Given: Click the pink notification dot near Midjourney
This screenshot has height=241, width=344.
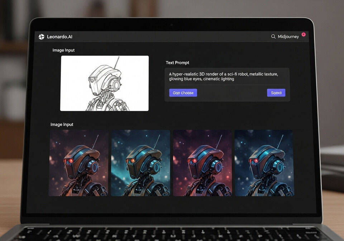Looking at the screenshot, I should pyautogui.click(x=304, y=34).
